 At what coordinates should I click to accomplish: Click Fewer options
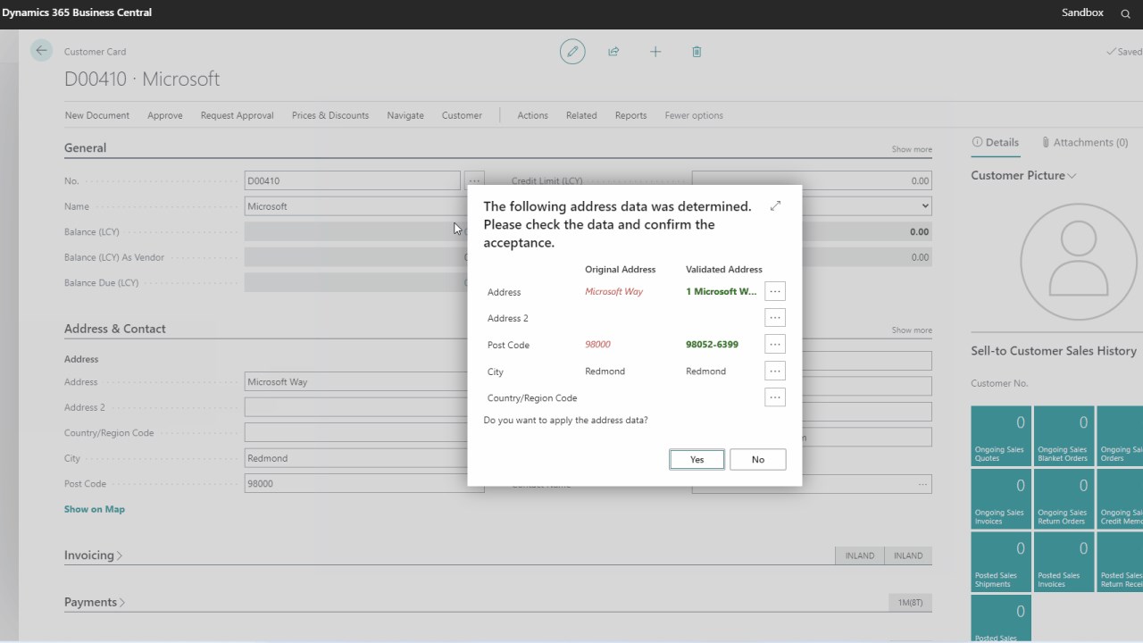click(694, 115)
